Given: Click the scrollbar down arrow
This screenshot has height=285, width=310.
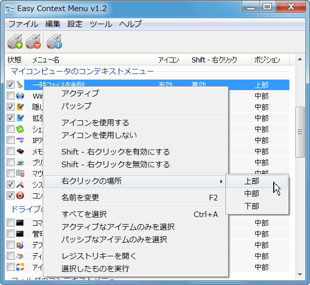Looking at the screenshot, I should point(300,274).
